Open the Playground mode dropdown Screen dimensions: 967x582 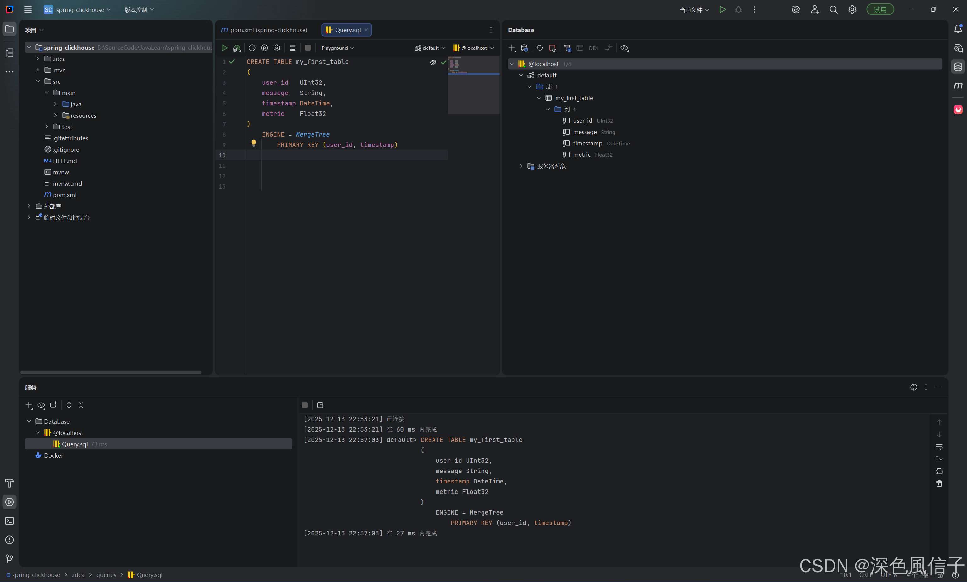(x=338, y=48)
